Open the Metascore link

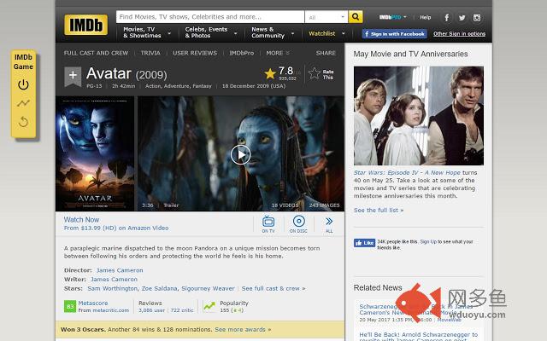click(93, 303)
